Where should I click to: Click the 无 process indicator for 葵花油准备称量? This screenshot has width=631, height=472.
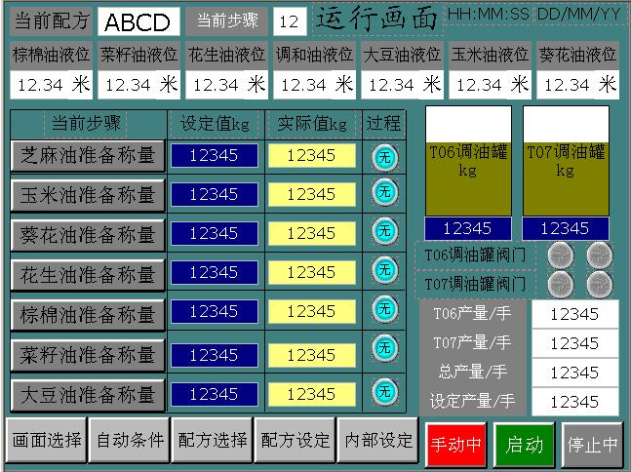click(384, 231)
